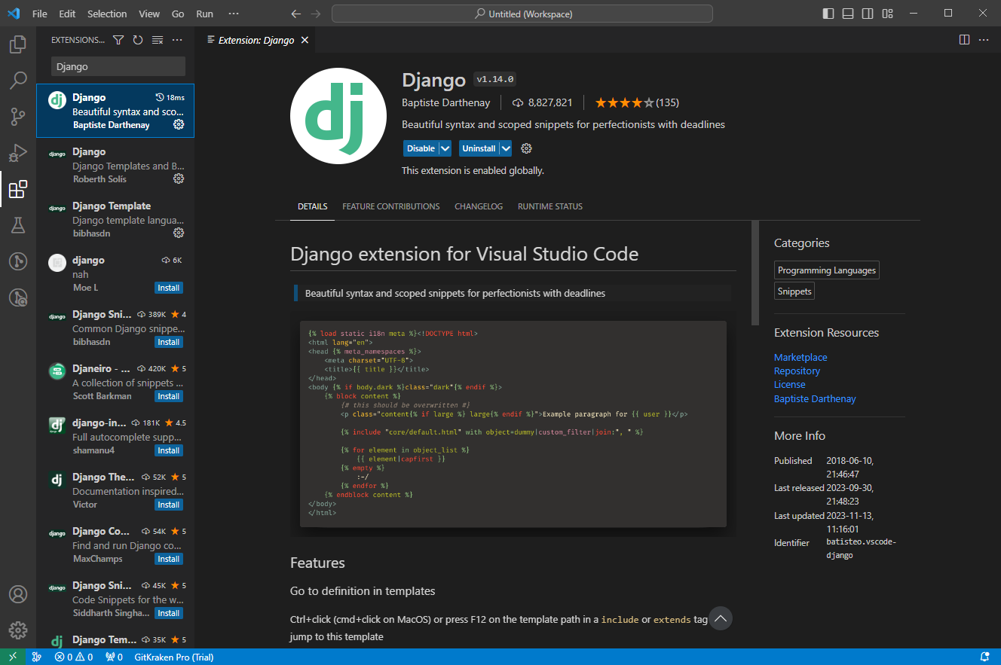Open Uninstall button dropdown arrow
This screenshot has height=665, width=1001.
[506, 148]
